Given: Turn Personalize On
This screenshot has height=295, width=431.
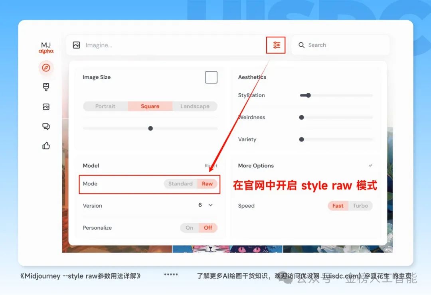Looking at the screenshot, I should pos(190,228).
